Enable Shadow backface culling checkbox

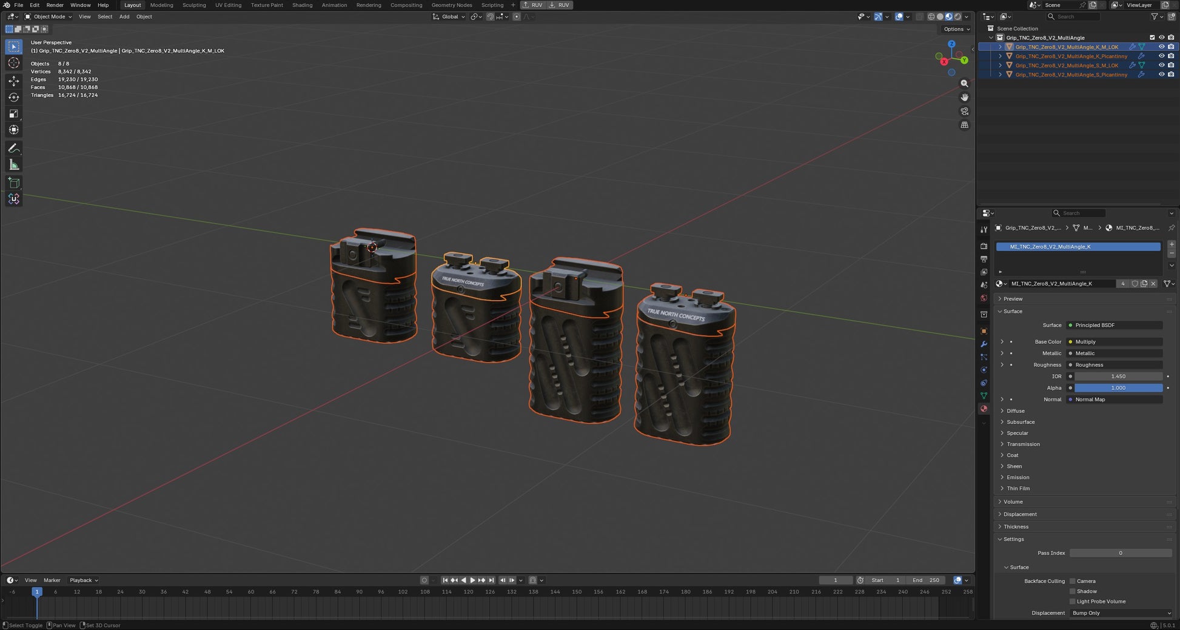pos(1073,591)
